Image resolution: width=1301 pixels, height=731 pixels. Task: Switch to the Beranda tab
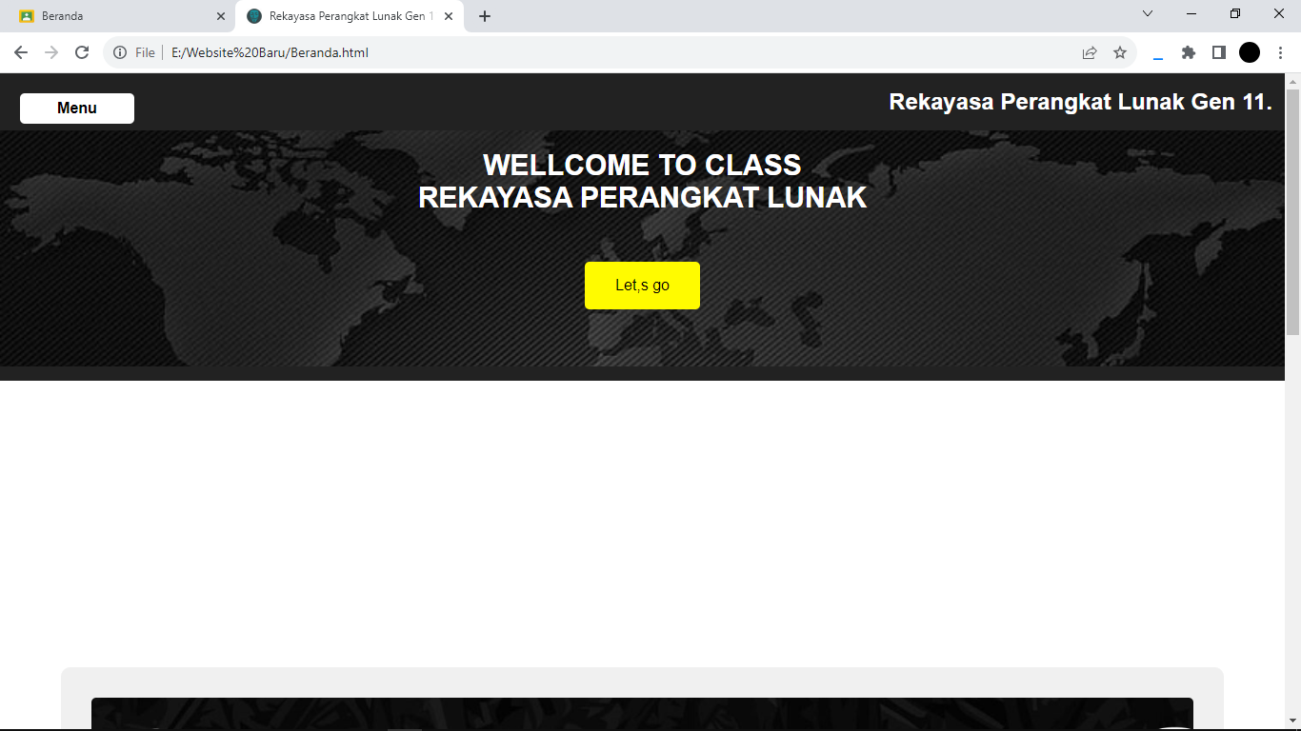coord(123,16)
